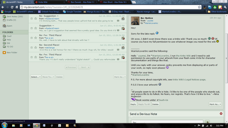Switch to Ben Daniels - Alex Rider Wiki tab
The width and height of the screenshot is (228, 128).
pyautogui.click(x=83, y=2)
